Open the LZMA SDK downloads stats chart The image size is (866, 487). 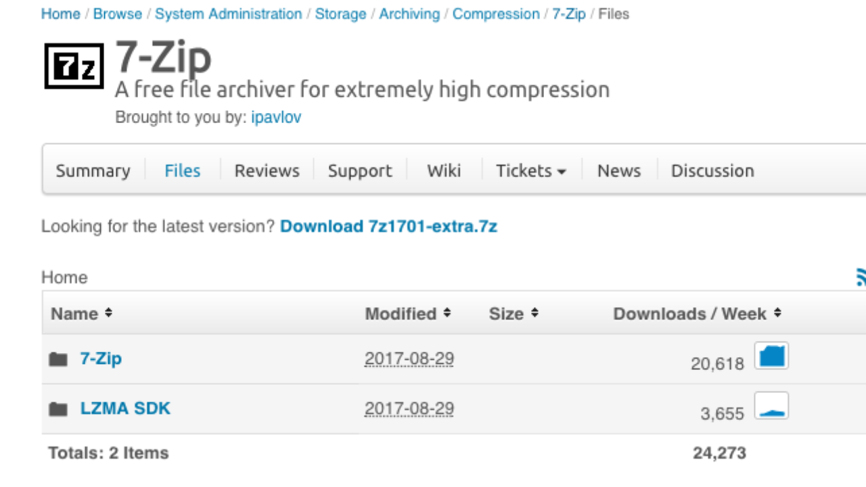click(x=771, y=407)
